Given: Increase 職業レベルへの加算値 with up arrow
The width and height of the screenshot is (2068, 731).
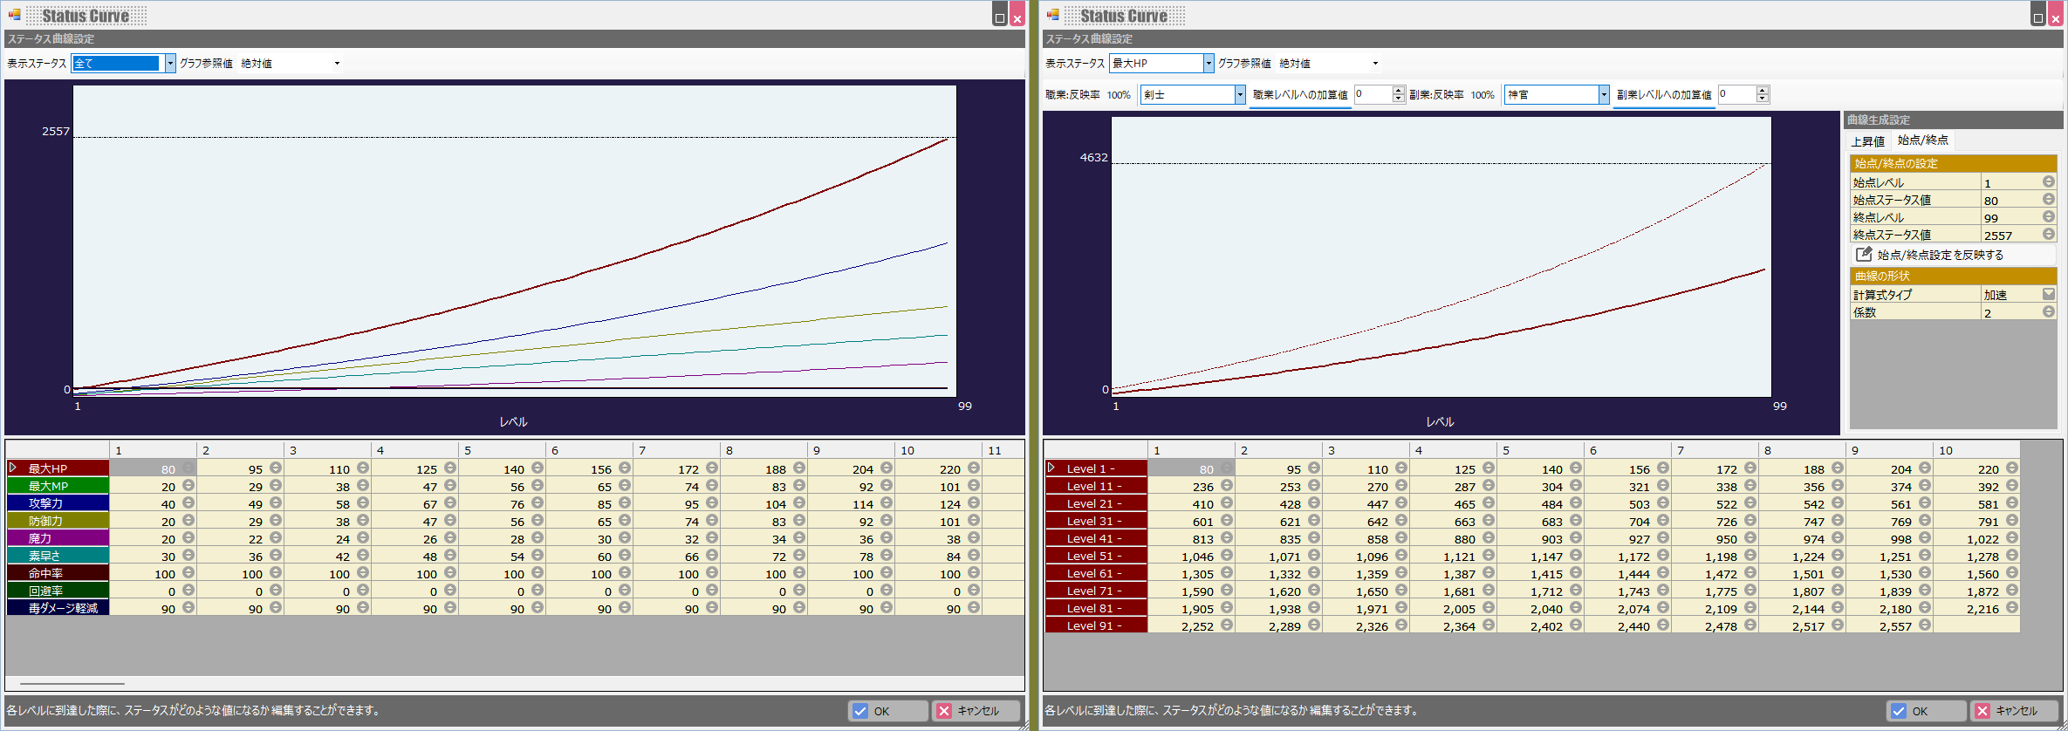Looking at the screenshot, I should click(x=1399, y=90).
